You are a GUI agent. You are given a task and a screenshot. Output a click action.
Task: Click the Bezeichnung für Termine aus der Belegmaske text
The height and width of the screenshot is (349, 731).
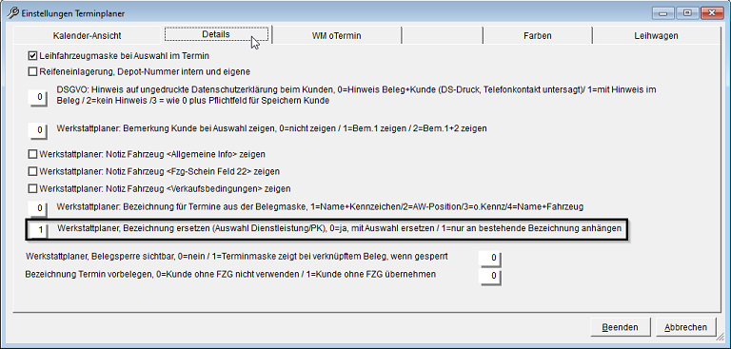pyautogui.click(x=320, y=206)
